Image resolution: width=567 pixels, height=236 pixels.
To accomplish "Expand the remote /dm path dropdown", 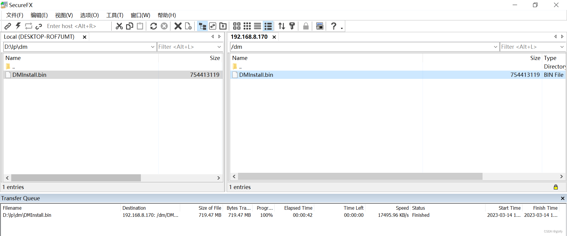I will [x=496, y=47].
